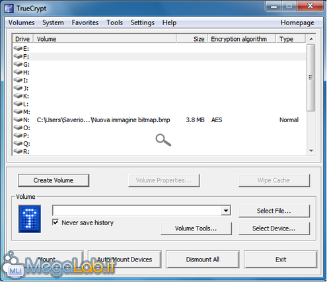Screen dimensions: 327x282
Task: Close the TrueCrypt window
Action: (x=310, y=6)
